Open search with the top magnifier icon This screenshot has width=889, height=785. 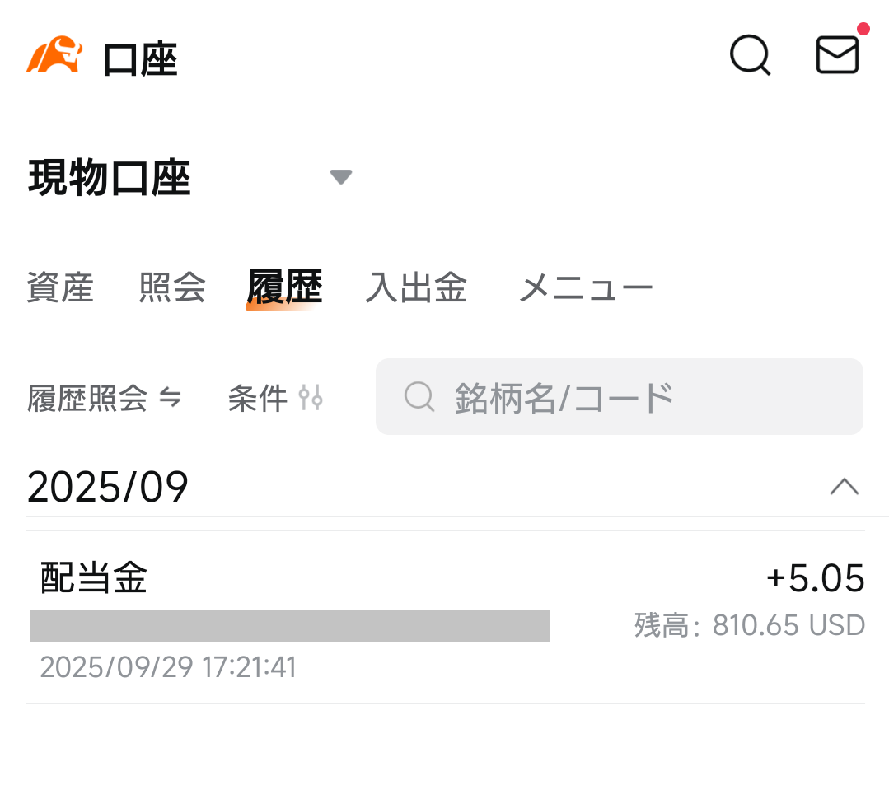pos(750,56)
